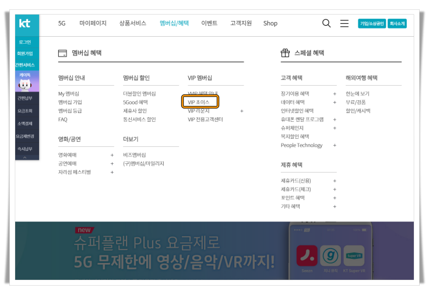Image resolution: width=429 pixels, height=295 pixels.
Task: Open the 멤버십 가입 link
Action: pyautogui.click(x=70, y=103)
